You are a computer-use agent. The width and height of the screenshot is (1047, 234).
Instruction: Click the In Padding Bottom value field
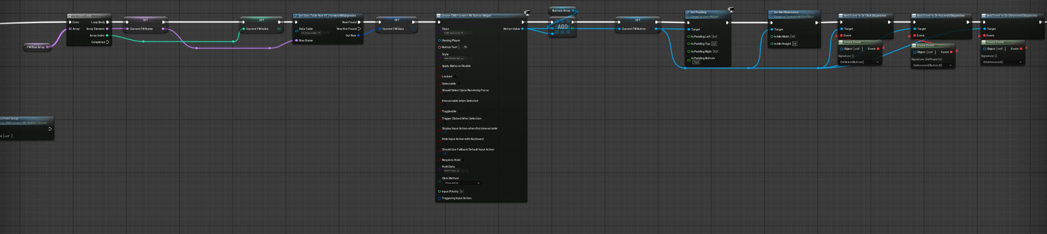coord(696,63)
